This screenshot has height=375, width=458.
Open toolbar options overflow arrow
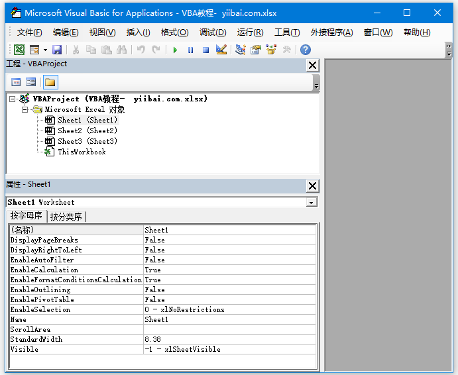(x=449, y=50)
